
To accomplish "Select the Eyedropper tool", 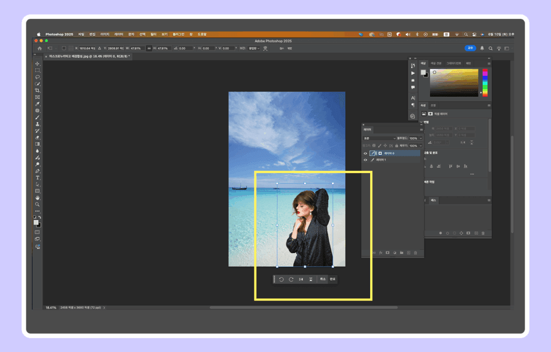I will [37, 104].
